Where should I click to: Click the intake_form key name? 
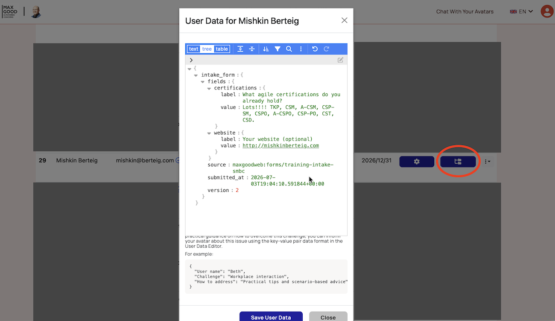218,75
